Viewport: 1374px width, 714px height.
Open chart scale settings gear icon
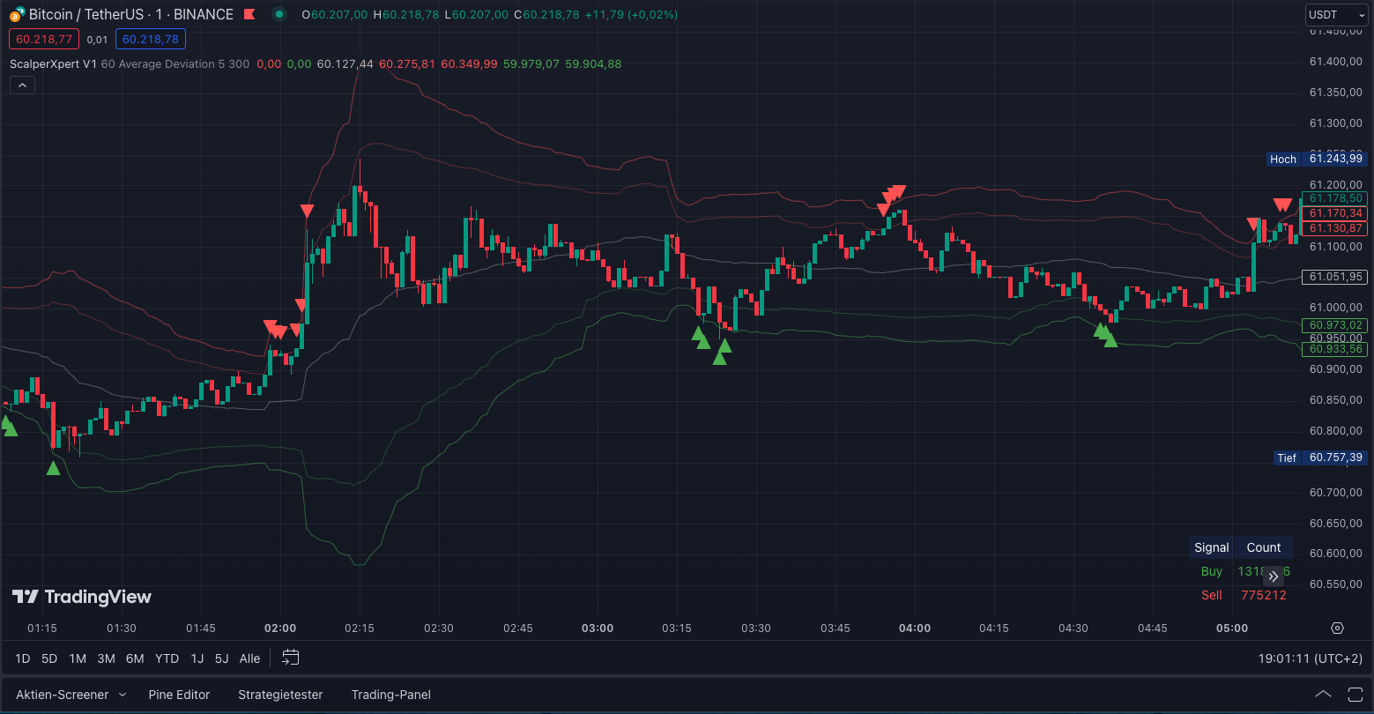pyautogui.click(x=1337, y=628)
